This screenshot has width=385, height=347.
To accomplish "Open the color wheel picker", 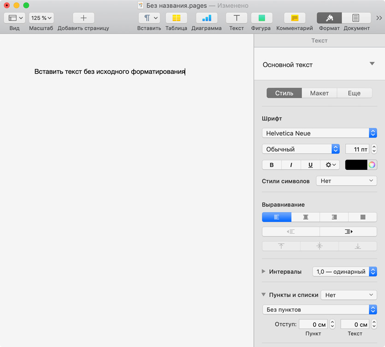I will [372, 165].
